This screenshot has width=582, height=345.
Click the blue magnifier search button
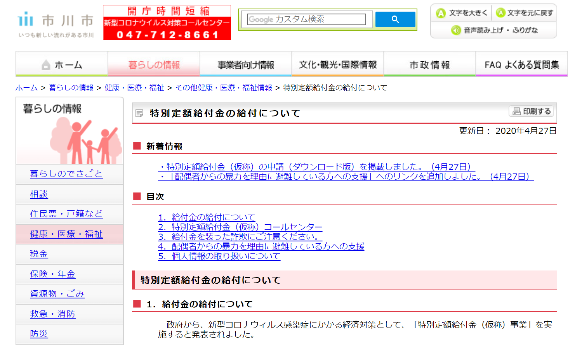(395, 19)
